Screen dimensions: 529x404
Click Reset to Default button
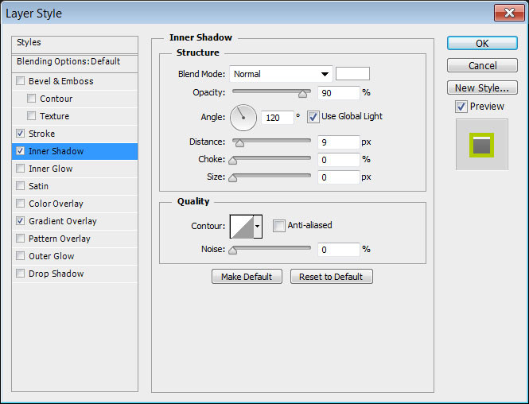point(331,277)
